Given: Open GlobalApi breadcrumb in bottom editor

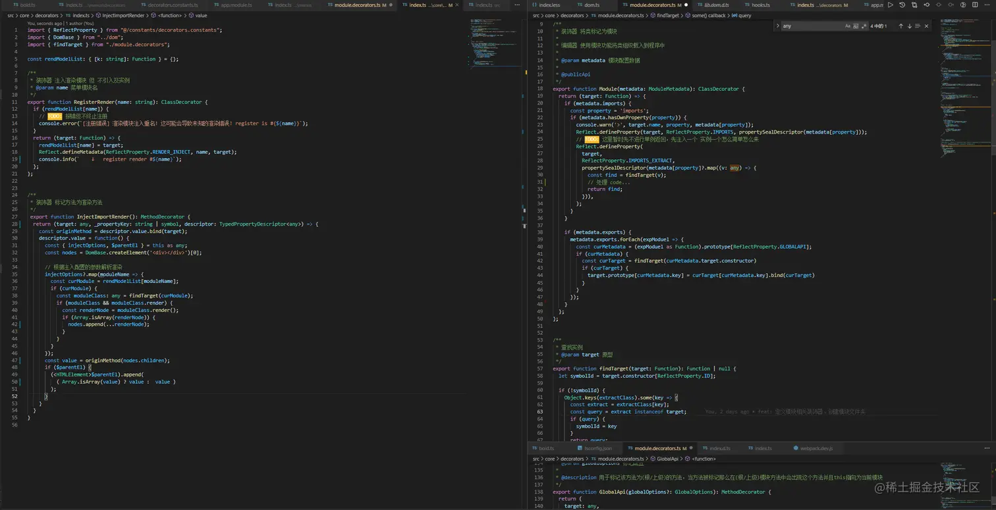Looking at the screenshot, I should (664, 459).
